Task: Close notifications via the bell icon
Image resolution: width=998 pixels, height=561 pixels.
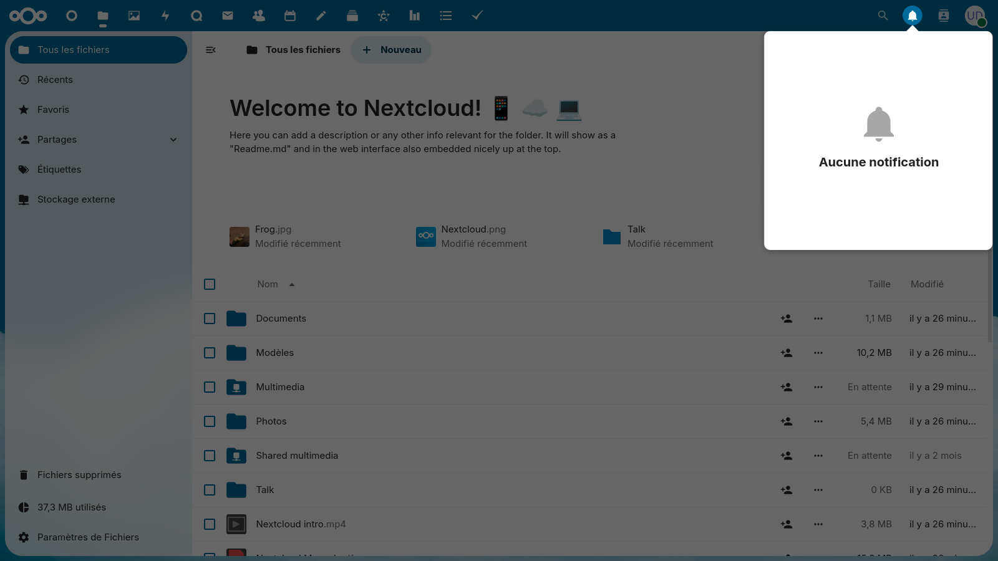Action: [913, 16]
